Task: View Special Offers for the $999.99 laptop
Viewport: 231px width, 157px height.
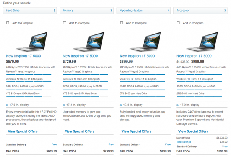Action: [193, 131]
